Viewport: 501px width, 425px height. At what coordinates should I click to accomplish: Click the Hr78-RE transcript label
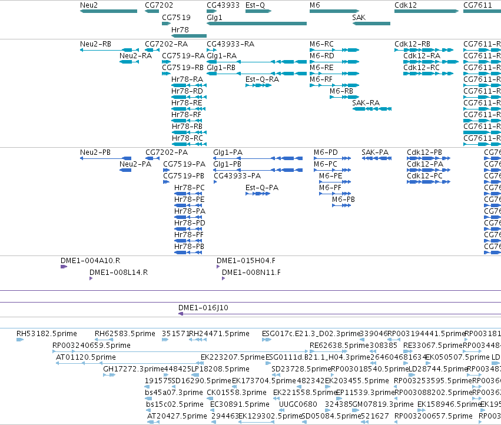187,103
